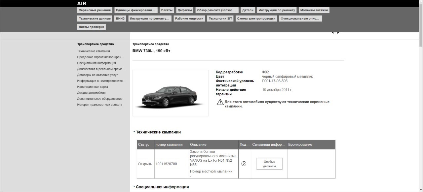Open the Функциональные опис... tab
Image resolution: width=423 pixels, height=192 pixels.
tap(300, 18)
